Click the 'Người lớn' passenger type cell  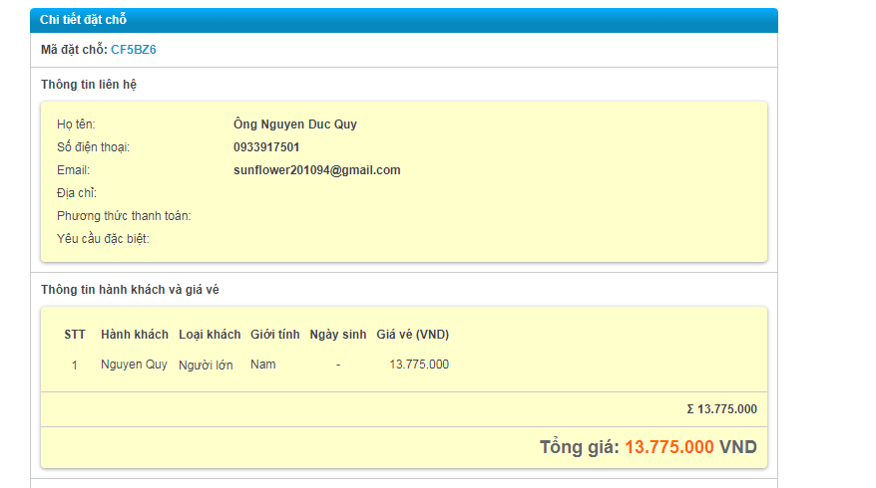[206, 366]
